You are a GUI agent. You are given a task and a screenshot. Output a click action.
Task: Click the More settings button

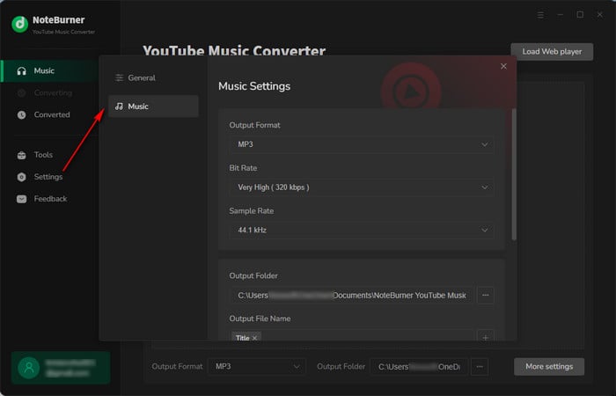click(x=549, y=366)
